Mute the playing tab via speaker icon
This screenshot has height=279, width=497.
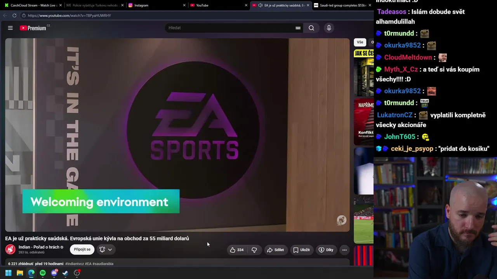[260, 5]
